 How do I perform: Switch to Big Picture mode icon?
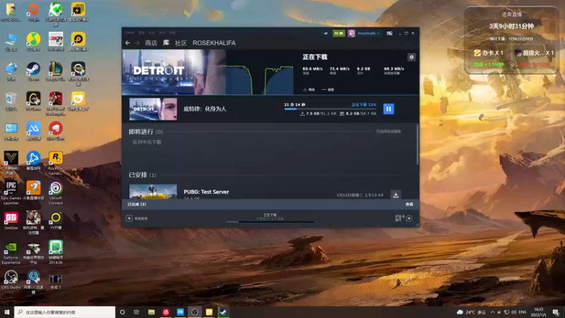pos(390,33)
